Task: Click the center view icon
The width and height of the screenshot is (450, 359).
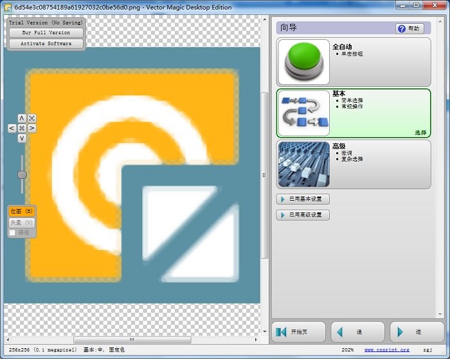Action: [x=22, y=128]
